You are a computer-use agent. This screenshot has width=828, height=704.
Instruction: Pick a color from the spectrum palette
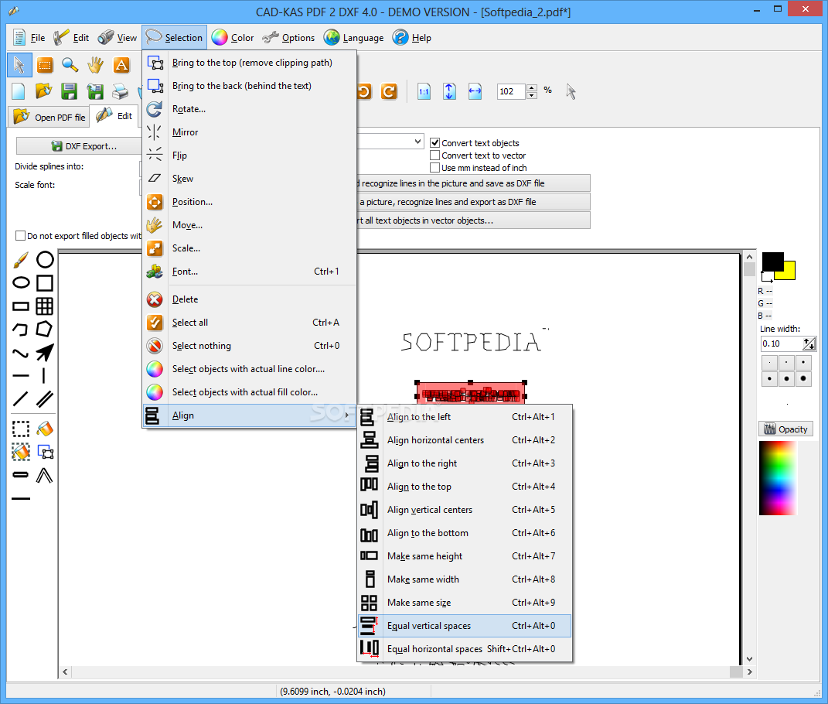click(777, 478)
